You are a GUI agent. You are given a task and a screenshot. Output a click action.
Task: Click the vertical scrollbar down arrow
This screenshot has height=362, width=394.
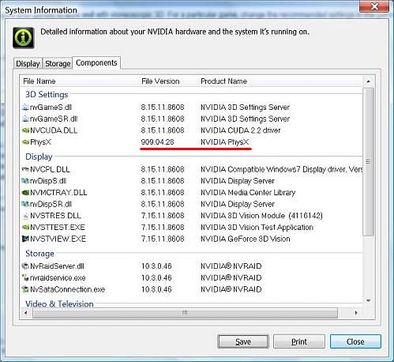point(369,300)
